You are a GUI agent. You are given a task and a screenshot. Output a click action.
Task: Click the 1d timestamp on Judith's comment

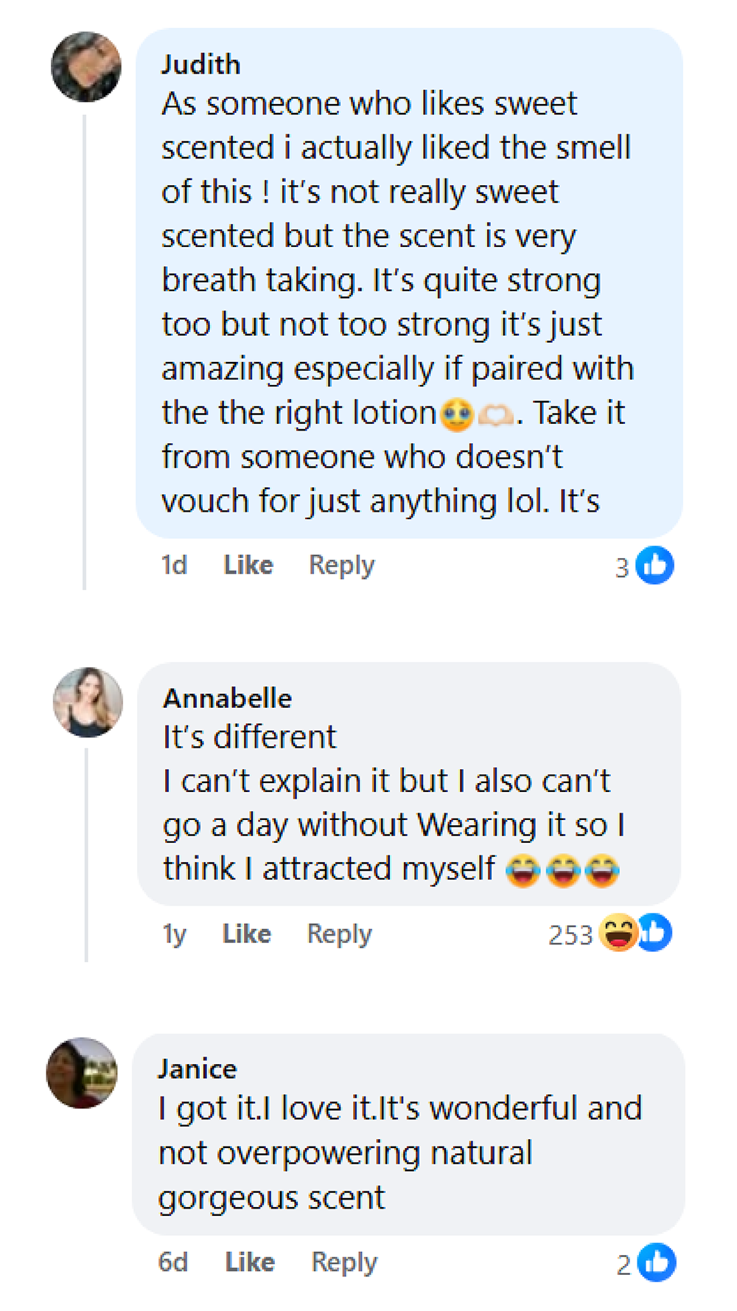(x=174, y=566)
